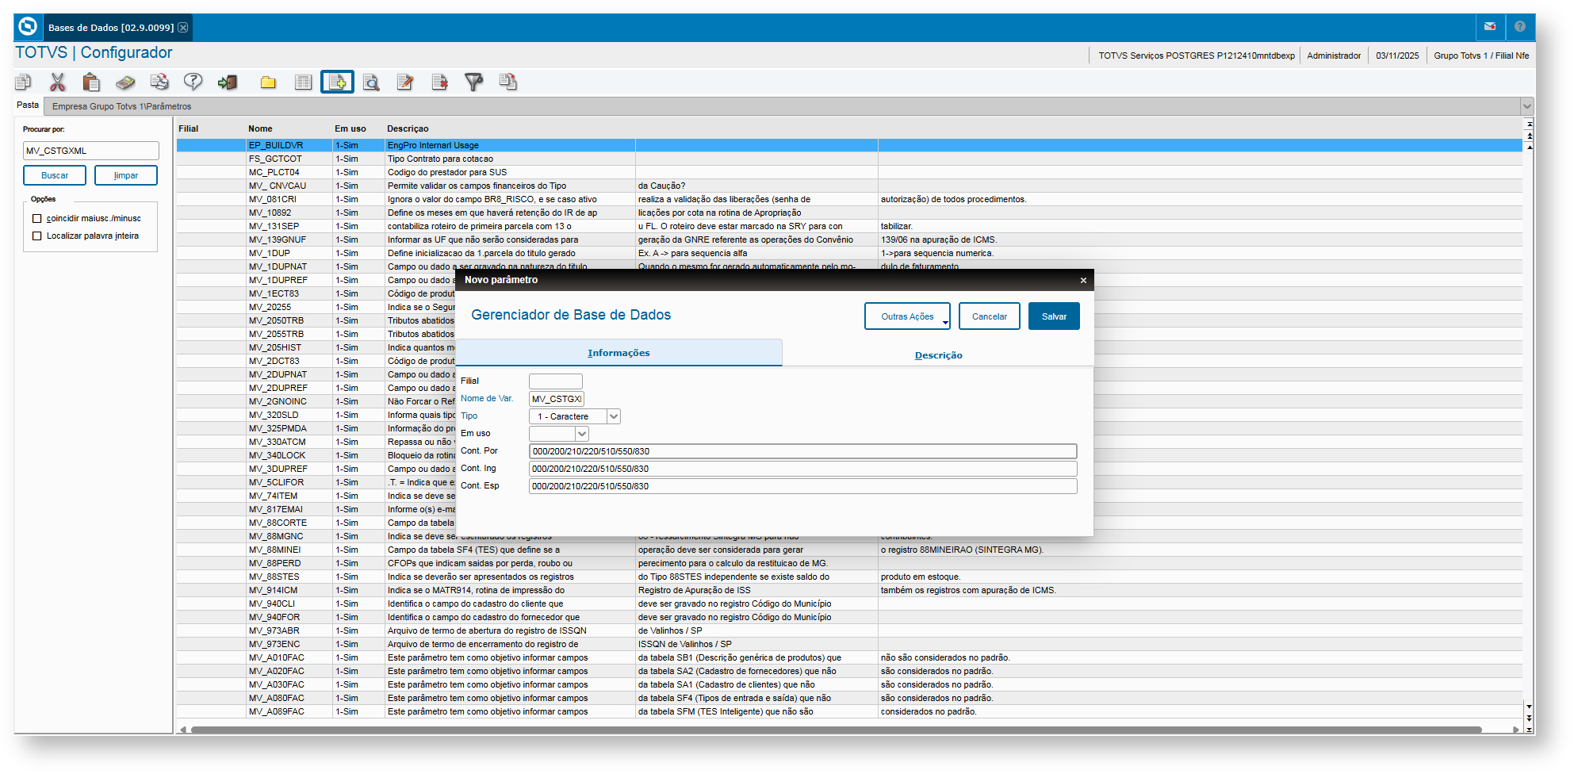The height and width of the screenshot is (774, 1574).
Task: Click the horizontal scrollbar of the grid
Action: click(837, 730)
